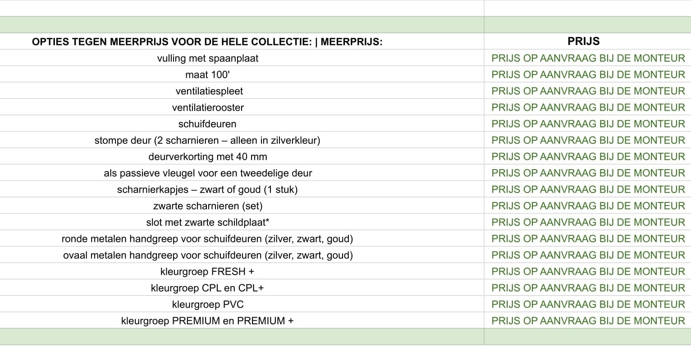691x350 pixels.
Task: Click the 'ronde metalen handgreep' cell
Action: (x=207, y=239)
